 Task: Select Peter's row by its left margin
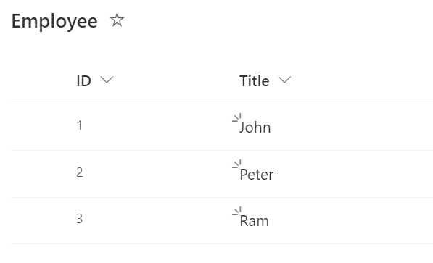(x=41, y=174)
